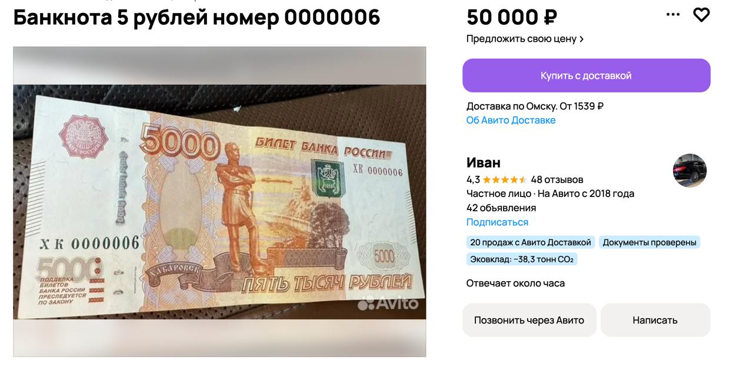Expand 'Предложить свою цену' chevron
The width and height of the screenshot is (753, 377).
(581, 39)
